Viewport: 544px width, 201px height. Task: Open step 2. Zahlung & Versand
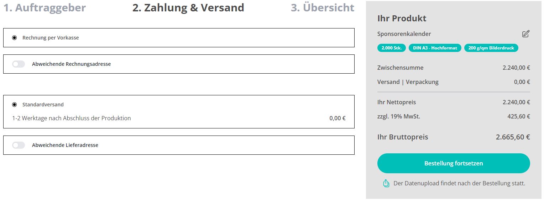click(x=188, y=8)
